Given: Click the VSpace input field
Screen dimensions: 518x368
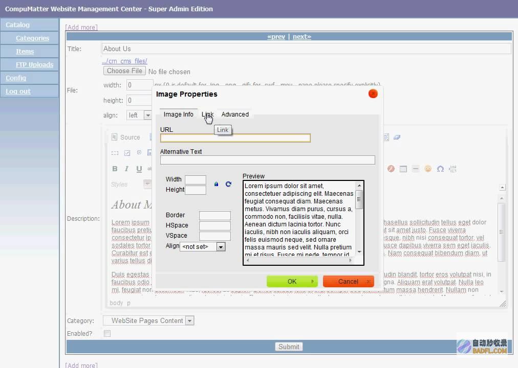Looking at the screenshot, I should coord(215,236).
